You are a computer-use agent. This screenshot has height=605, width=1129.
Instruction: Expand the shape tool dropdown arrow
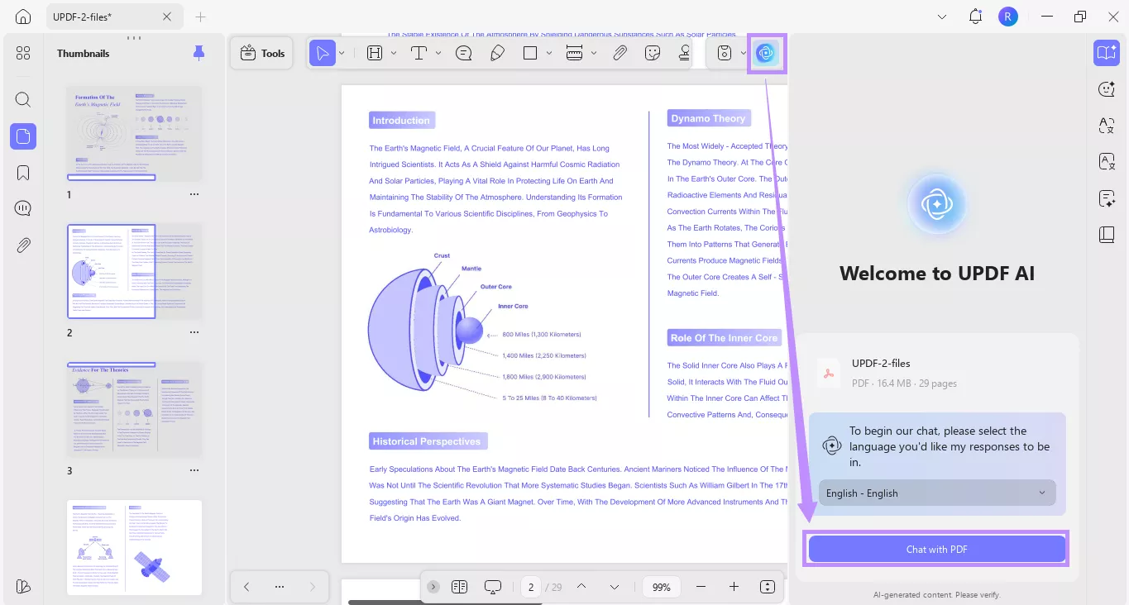click(x=549, y=53)
